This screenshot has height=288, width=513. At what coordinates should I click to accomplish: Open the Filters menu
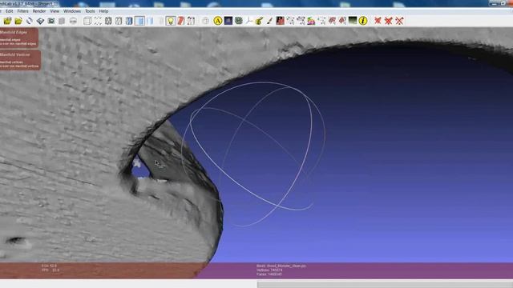tap(23, 11)
